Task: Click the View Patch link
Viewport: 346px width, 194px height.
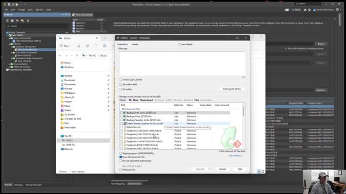Action: pyautogui.click(x=235, y=156)
